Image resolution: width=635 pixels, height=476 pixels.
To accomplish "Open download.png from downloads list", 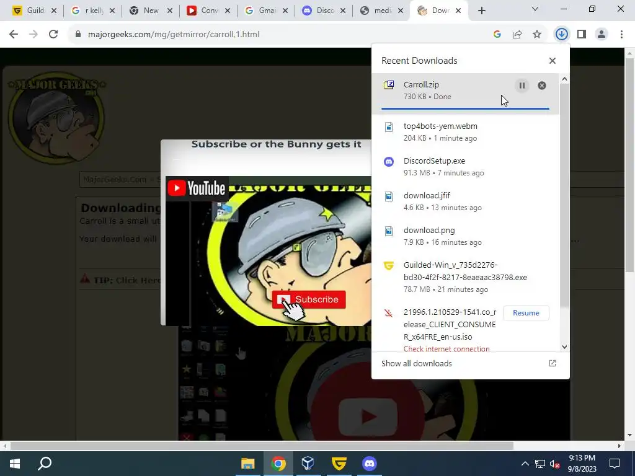I will [x=465, y=236].
